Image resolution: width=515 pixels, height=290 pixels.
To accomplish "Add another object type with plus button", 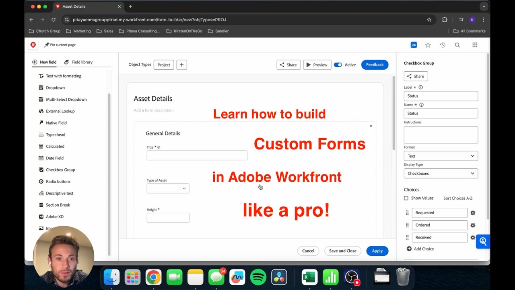I will [181, 65].
